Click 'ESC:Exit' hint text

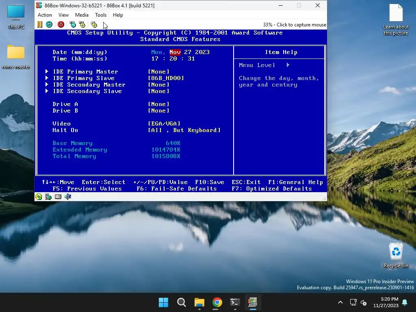coord(246,182)
